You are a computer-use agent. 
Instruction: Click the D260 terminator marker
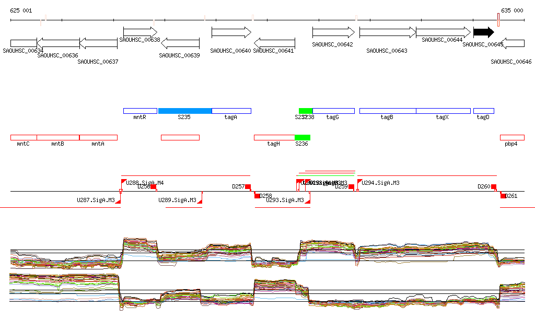494,187
